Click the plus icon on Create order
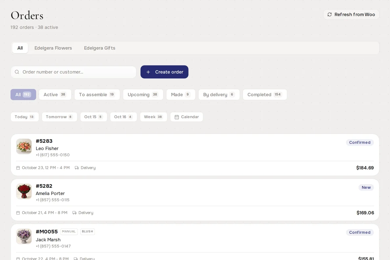The height and width of the screenshot is (260, 390). coord(148,72)
